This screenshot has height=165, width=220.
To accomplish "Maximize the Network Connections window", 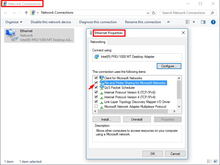I will pos(200,4).
